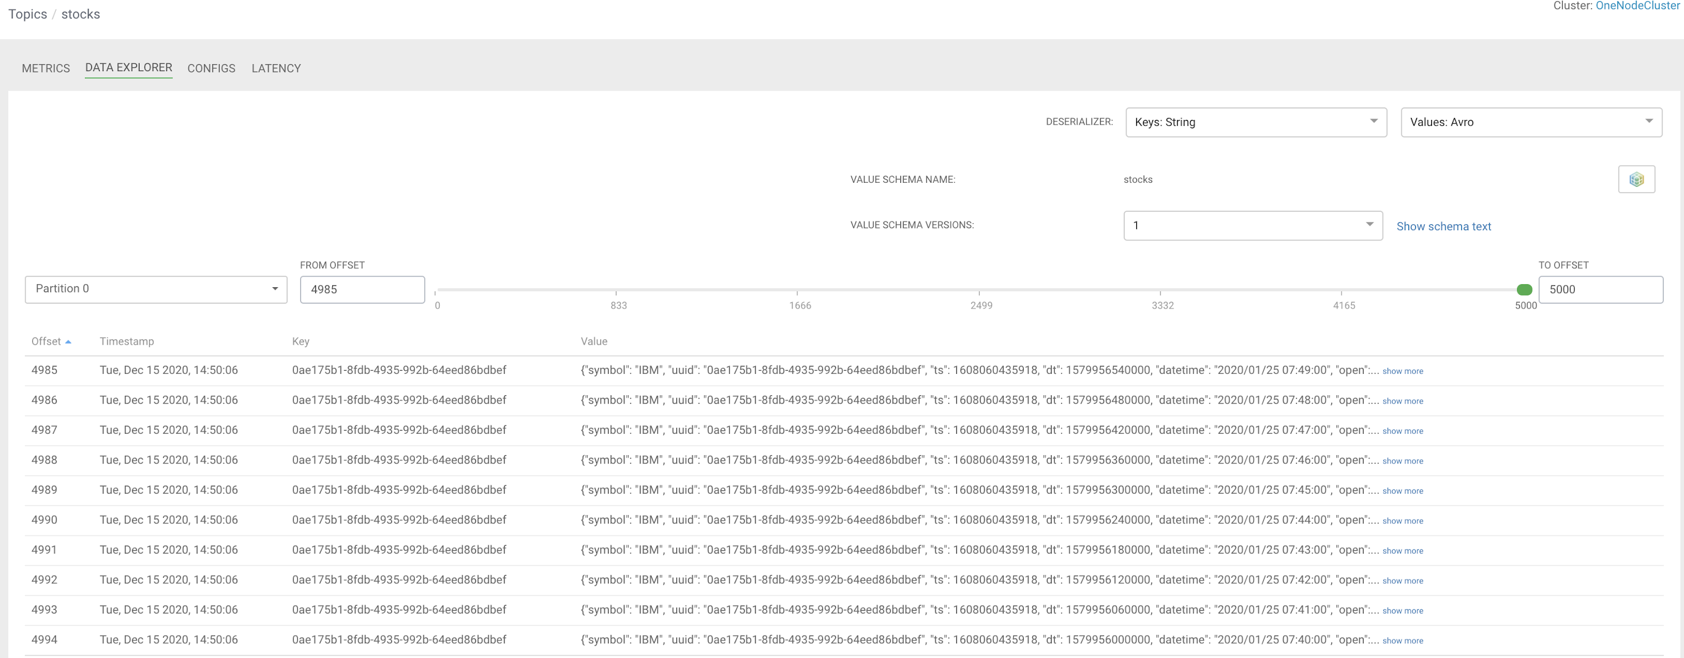The width and height of the screenshot is (1684, 658).
Task: Open the Partition 0 selector
Action: pos(156,289)
